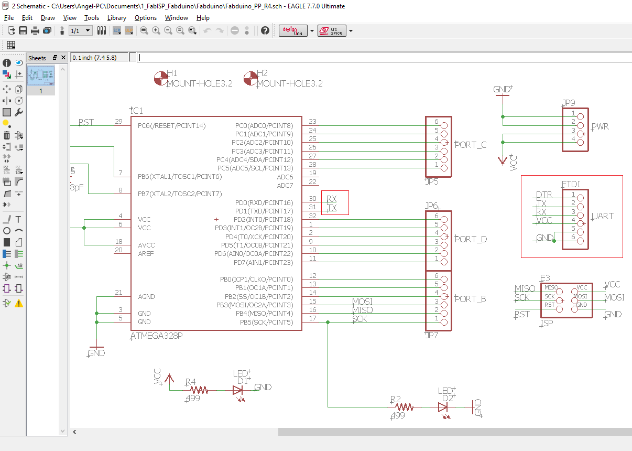This screenshot has width=632, height=451.
Task: Save the schematic with floppy icon
Action: pos(23,30)
